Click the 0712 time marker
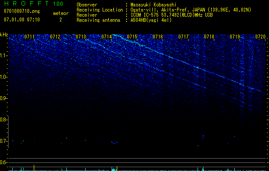Screen dimensions: 269x171 [x=55, y=37]
